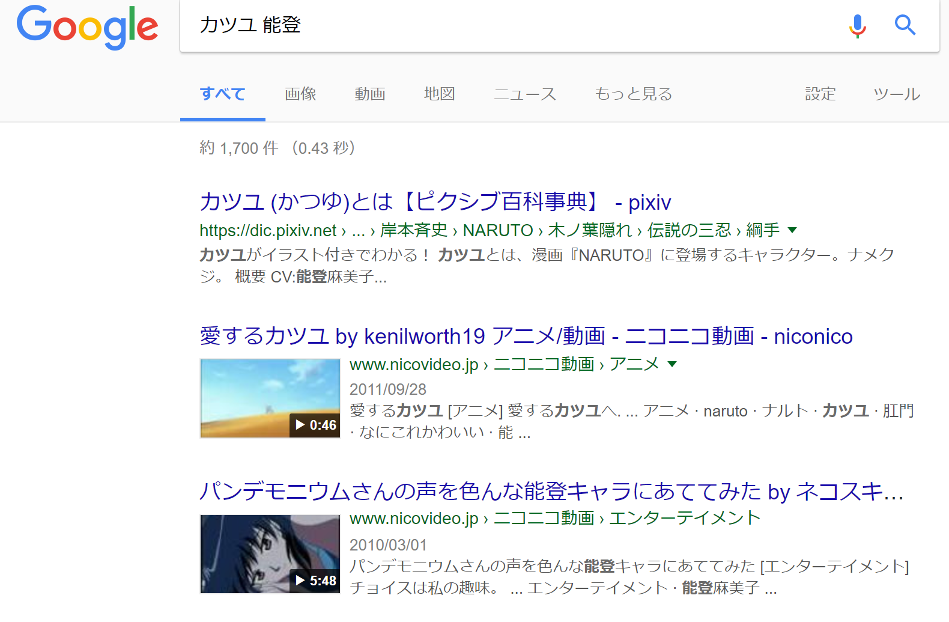This screenshot has width=949, height=622.
Task: Select the 地図 tab
Action: (440, 94)
